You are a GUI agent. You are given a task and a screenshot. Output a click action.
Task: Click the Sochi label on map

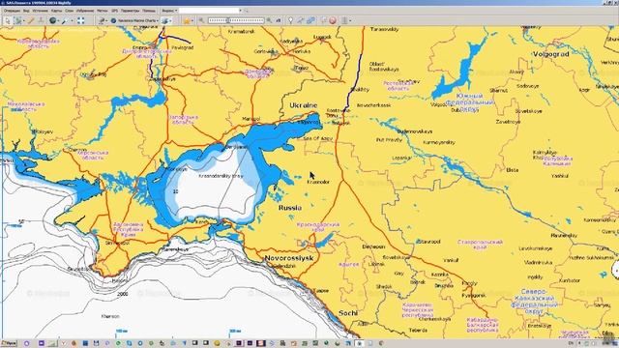tap(348, 313)
